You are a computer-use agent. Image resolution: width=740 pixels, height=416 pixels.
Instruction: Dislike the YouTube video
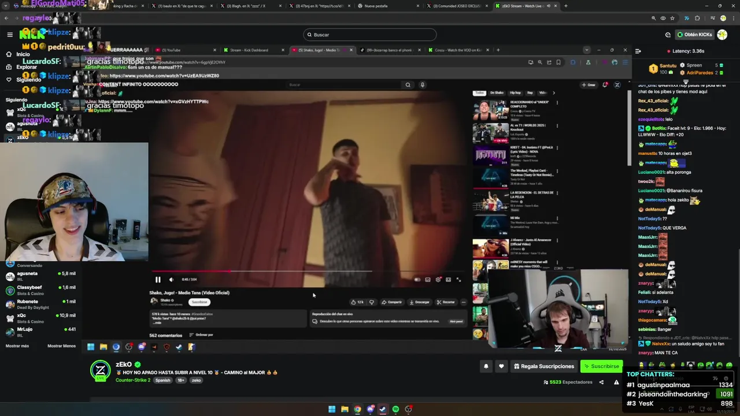click(x=372, y=302)
